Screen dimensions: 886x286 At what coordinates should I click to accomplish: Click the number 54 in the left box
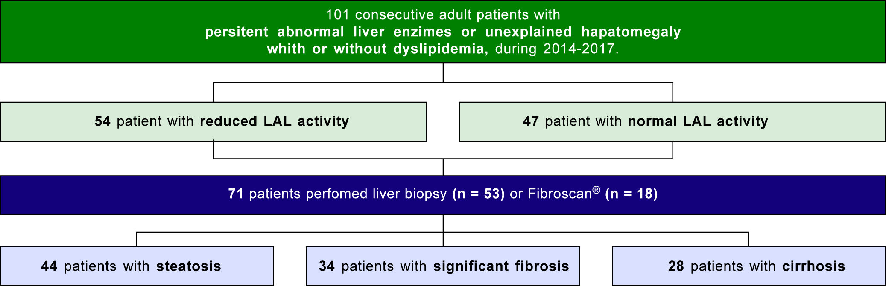click(102, 121)
